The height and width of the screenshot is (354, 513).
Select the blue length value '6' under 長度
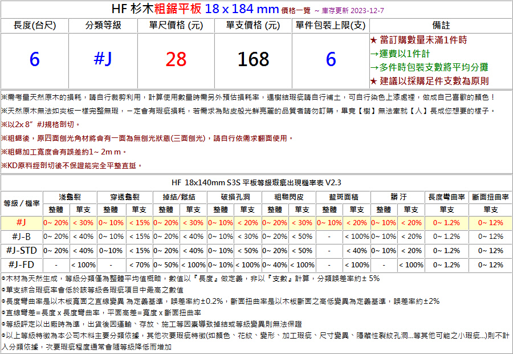pyautogui.click(x=35, y=59)
